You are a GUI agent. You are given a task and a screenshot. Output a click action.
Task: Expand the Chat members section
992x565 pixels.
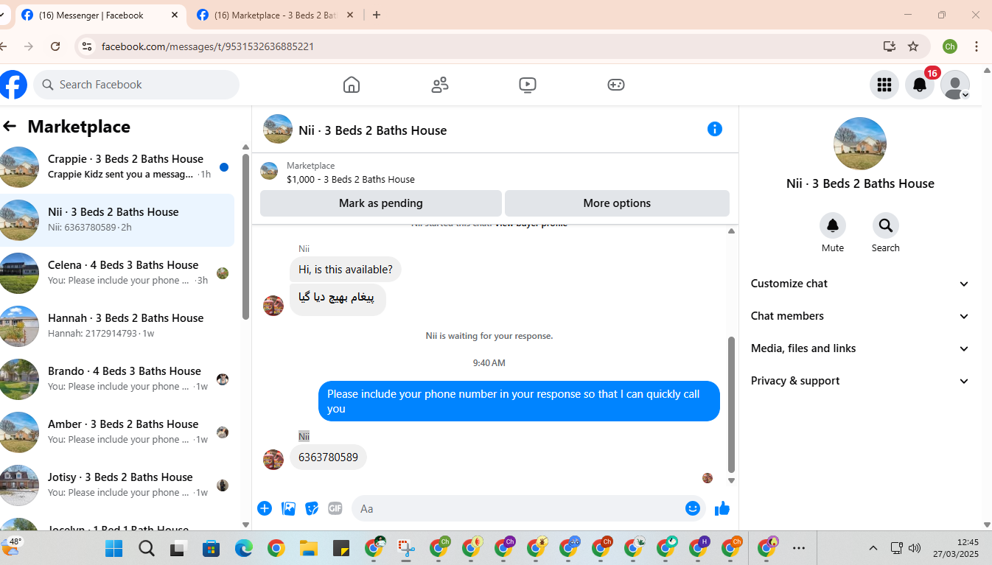click(x=860, y=316)
